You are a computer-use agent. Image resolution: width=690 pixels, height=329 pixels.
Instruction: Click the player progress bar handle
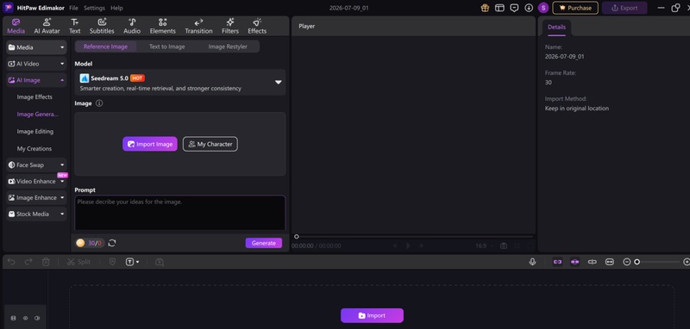(x=297, y=236)
